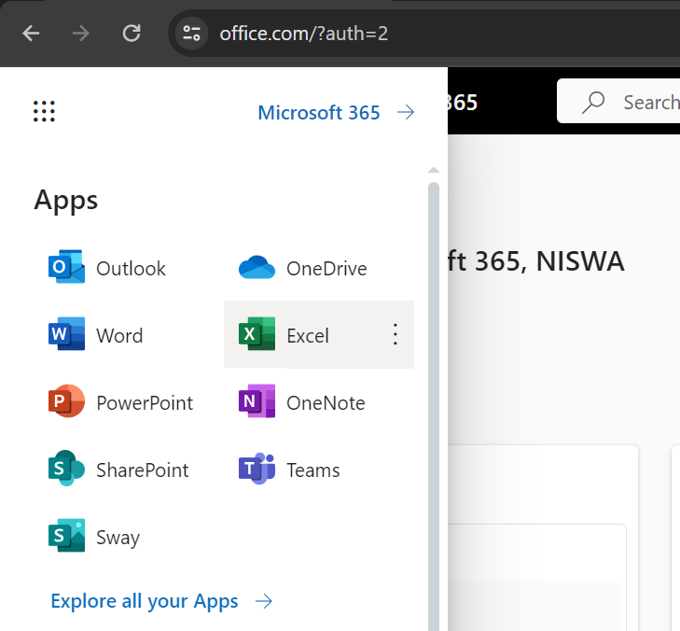This screenshot has width=680, height=631.
Task: Click the Search box in header
Action: point(618,101)
